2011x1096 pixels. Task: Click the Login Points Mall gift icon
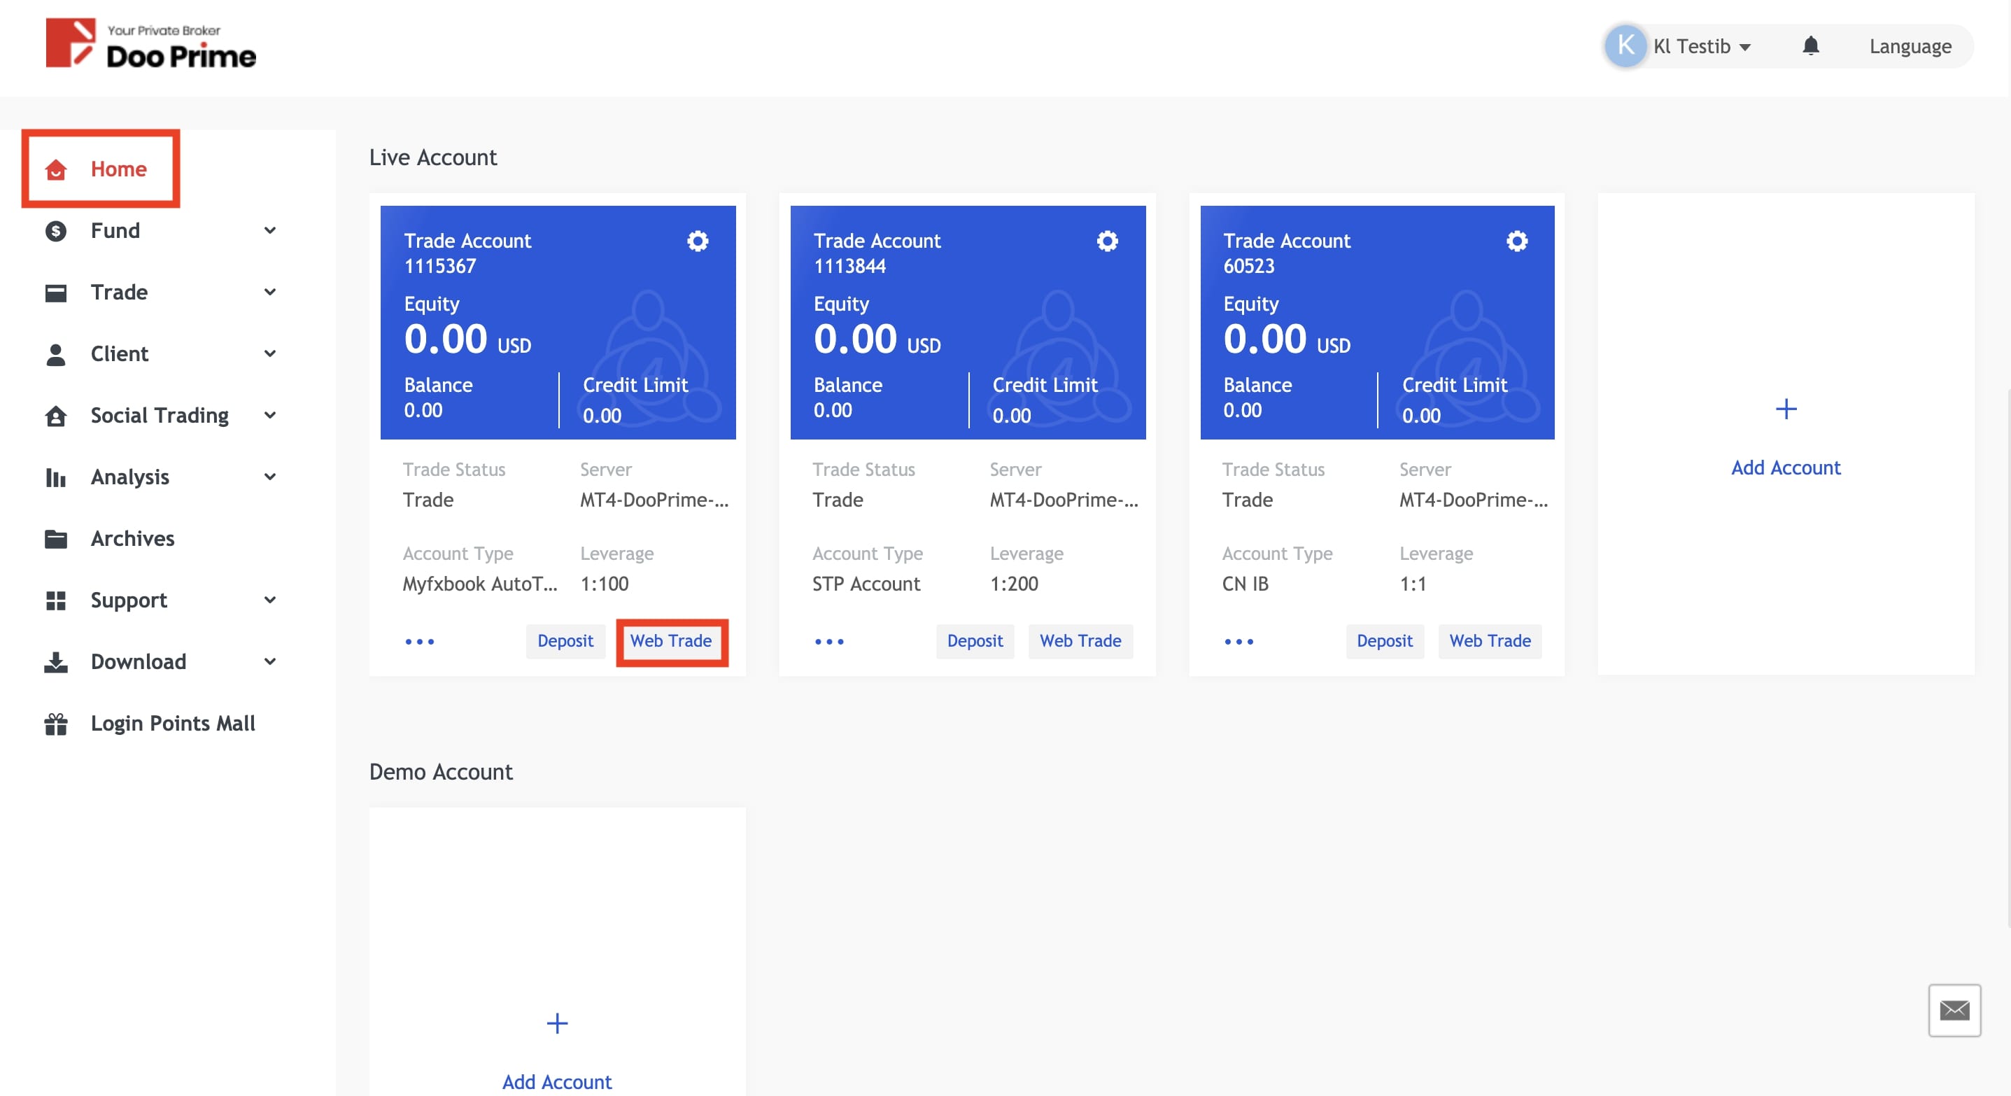tap(55, 724)
